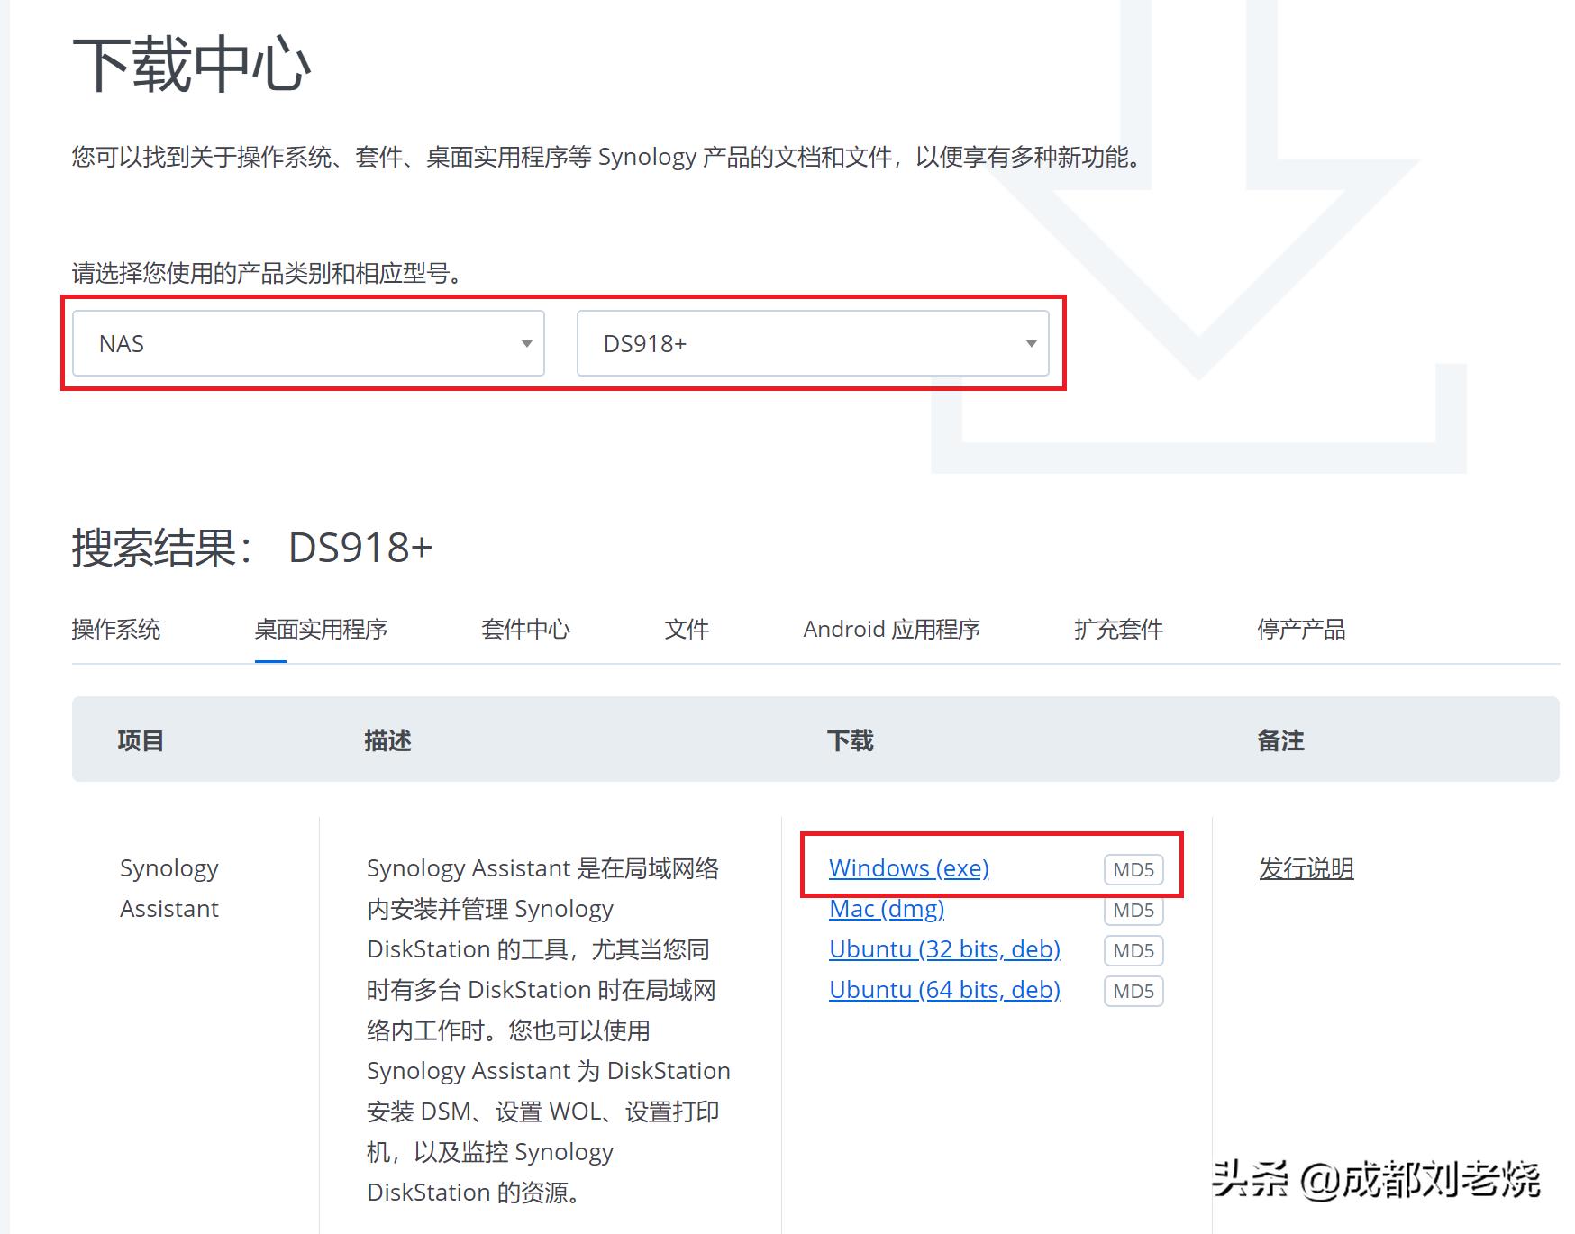Expand the product category selector arrow

527,343
